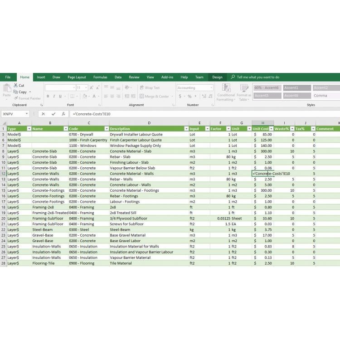Viewport: 340px width, 340px height.
Task: Apply Accounting dollar number format
Action: tap(180, 96)
